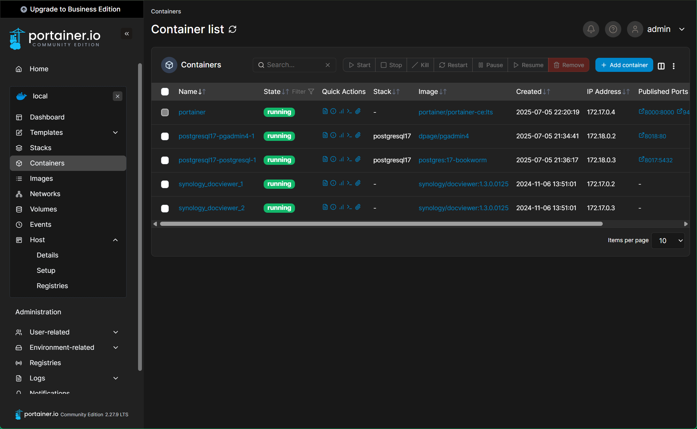697x429 pixels.
Task: Attach to synology_docviewer_2 via paperclip icon
Action: (x=358, y=207)
